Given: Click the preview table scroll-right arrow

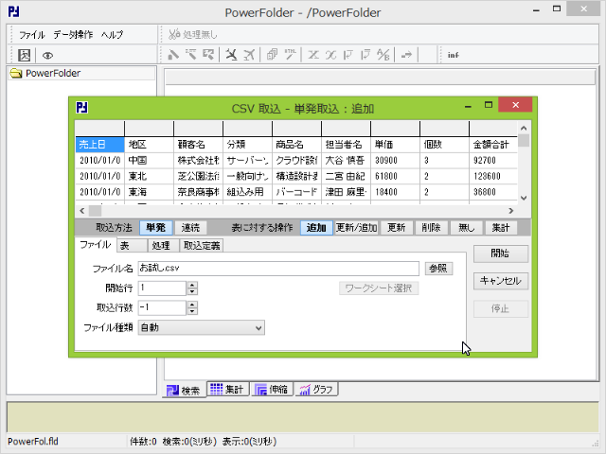Looking at the screenshot, I should (x=511, y=211).
